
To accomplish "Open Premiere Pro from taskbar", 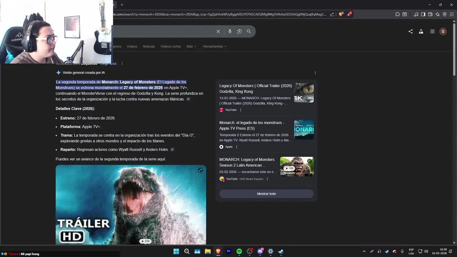I will (229, 251).
